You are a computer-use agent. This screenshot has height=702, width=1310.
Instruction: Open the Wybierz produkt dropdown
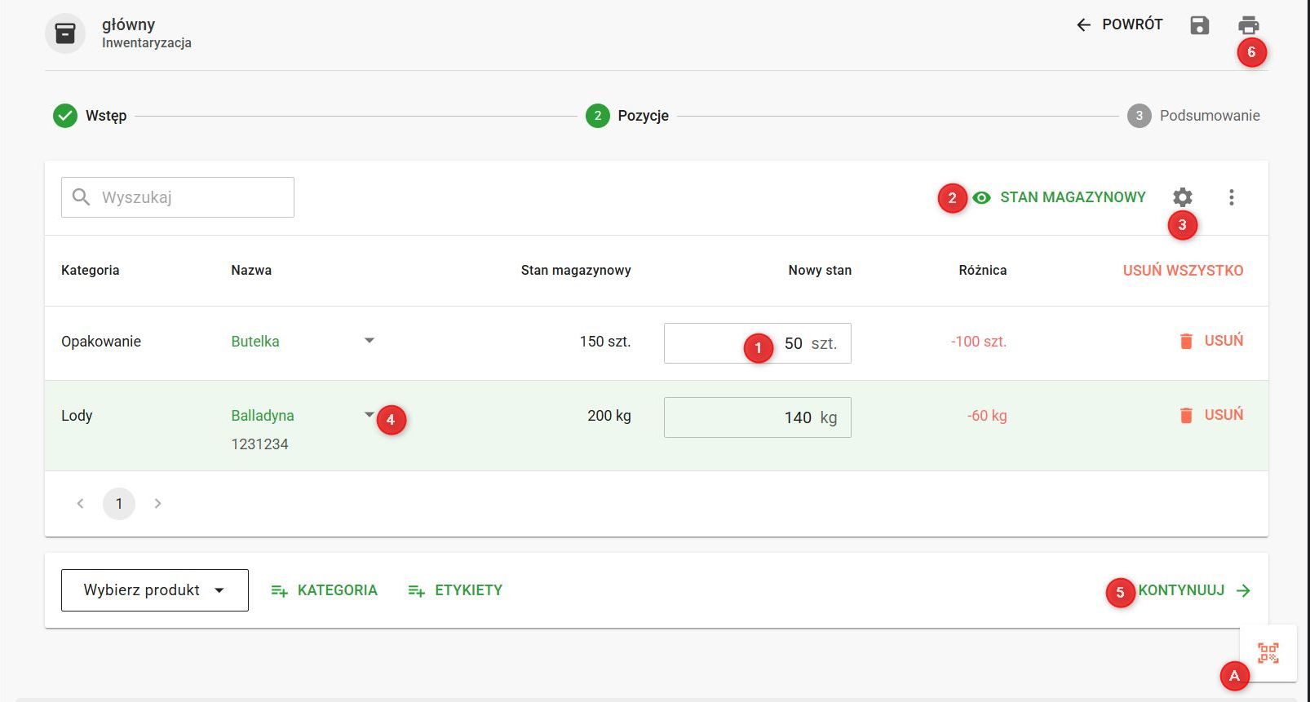click(x=155, y=590)
